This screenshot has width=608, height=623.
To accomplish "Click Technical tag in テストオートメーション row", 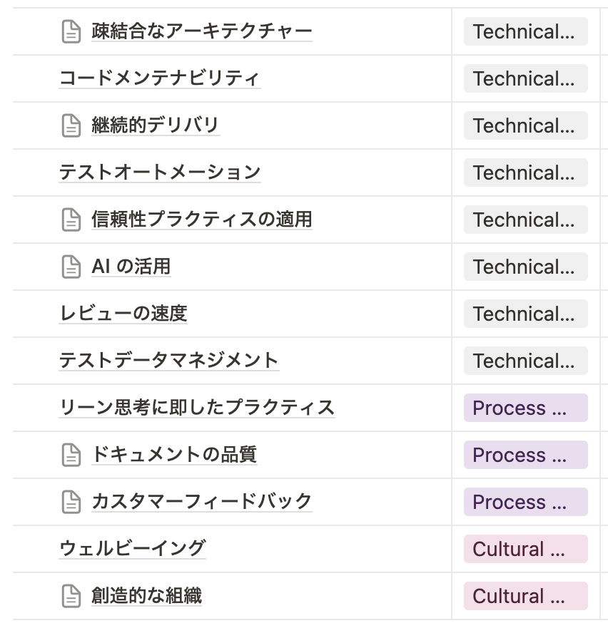I will (x=525, y=173).
